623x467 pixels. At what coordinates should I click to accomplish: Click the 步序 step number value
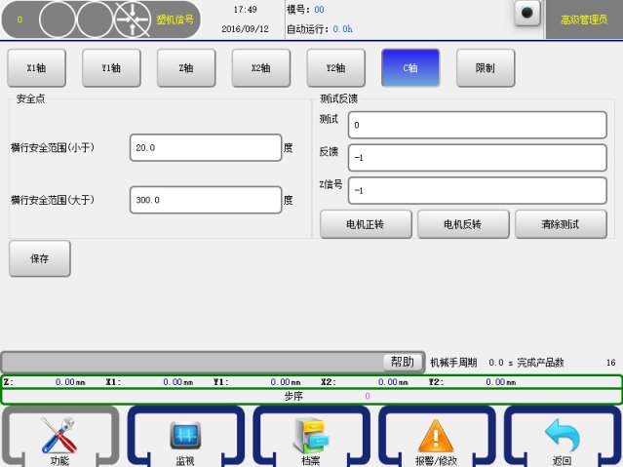click(368, 396)
